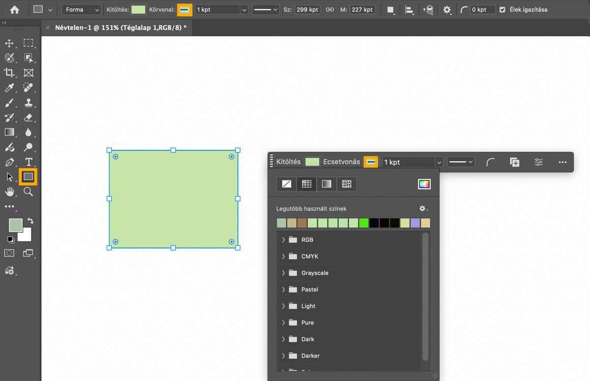Expand the Darker swatch folder

(x=283, y=355)
